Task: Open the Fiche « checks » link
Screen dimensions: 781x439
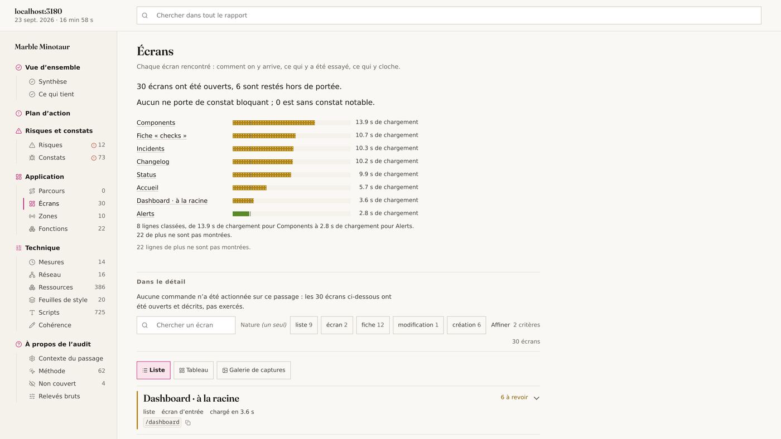Action: click(162, 136)
